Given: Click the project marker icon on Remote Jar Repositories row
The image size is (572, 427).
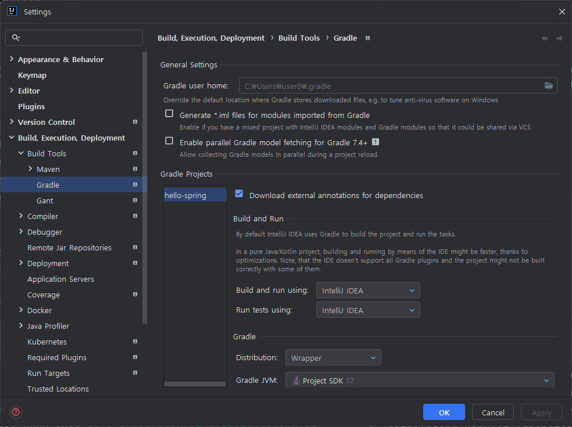Looking at the screenshot, I should point(135,247).
